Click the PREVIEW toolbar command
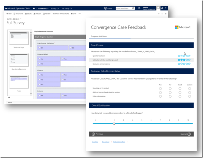This screenshot has height=158, width=203. (46, 14)
